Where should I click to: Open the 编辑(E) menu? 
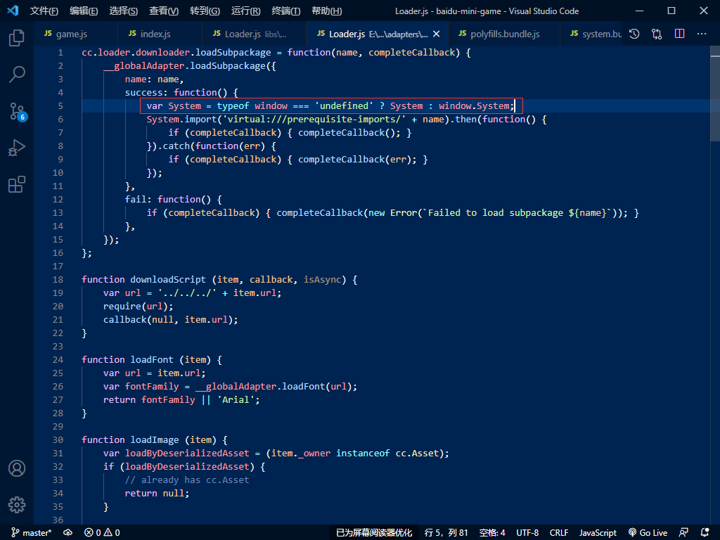click(x=84, y=11)
